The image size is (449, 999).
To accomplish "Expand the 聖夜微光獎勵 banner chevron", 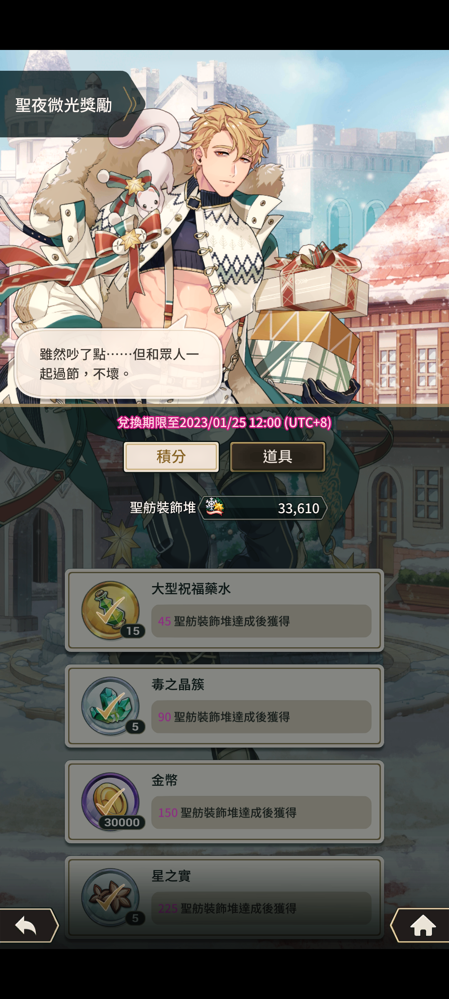I will click(130, 104).
